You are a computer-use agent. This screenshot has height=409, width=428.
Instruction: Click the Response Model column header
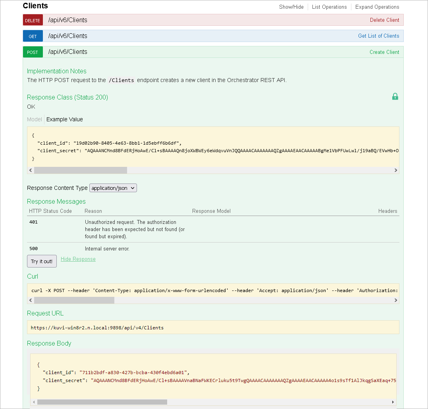click(x=211, y=211)
